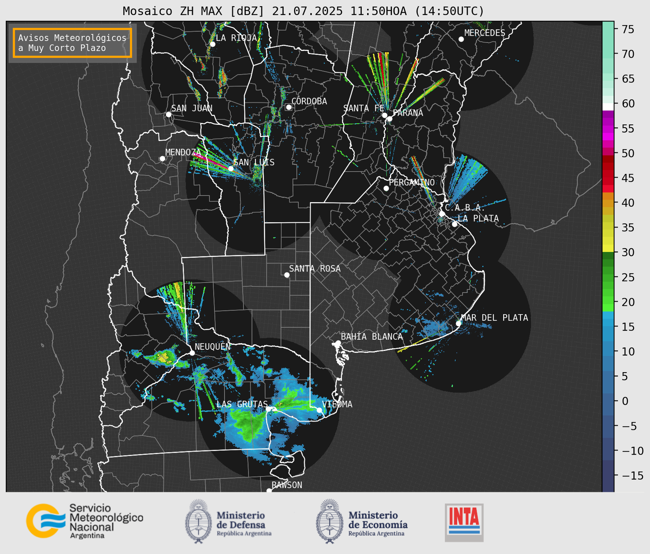Click the INTA logo

[464, 522]
